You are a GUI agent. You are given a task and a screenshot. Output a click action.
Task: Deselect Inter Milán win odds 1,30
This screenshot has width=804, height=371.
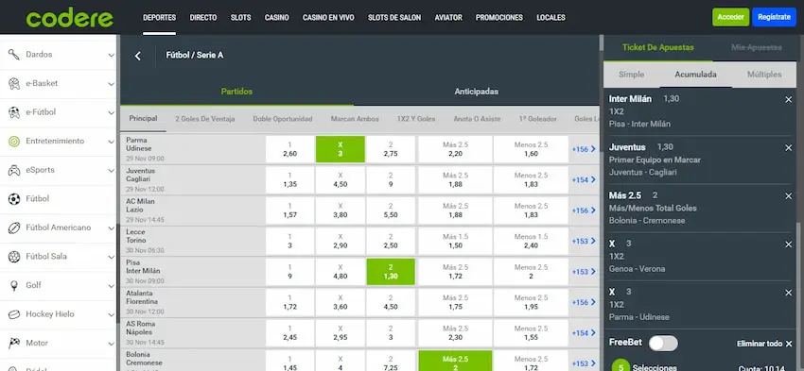(x=391, y=272)
